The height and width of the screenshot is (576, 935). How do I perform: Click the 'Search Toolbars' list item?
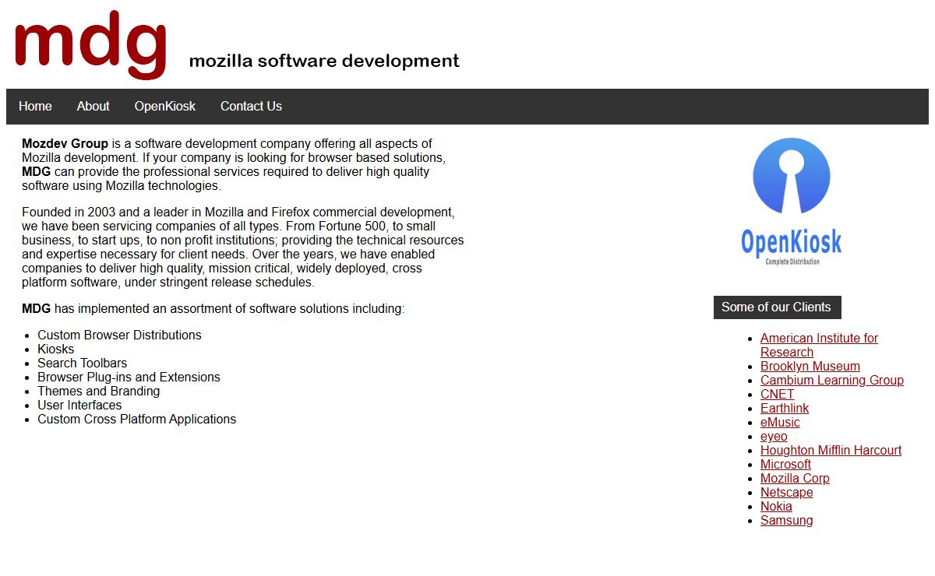(82, 363)
